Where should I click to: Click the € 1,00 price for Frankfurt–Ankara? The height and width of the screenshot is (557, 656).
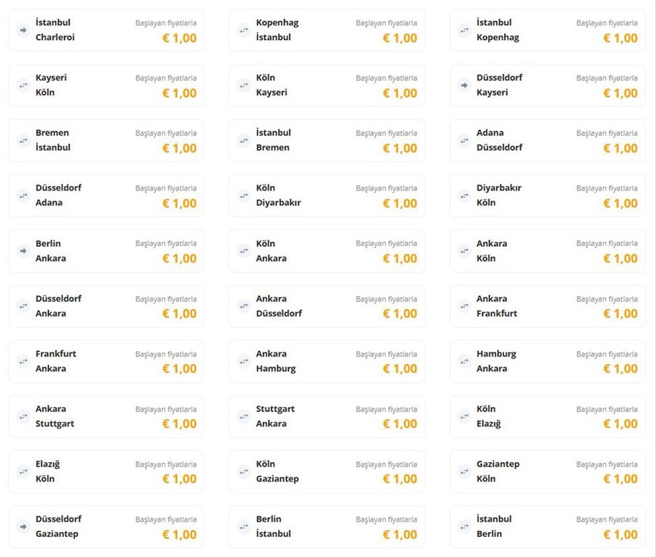(x=180, y=369)
